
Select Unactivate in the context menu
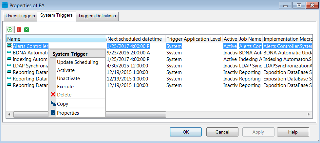tap(68, 79)
